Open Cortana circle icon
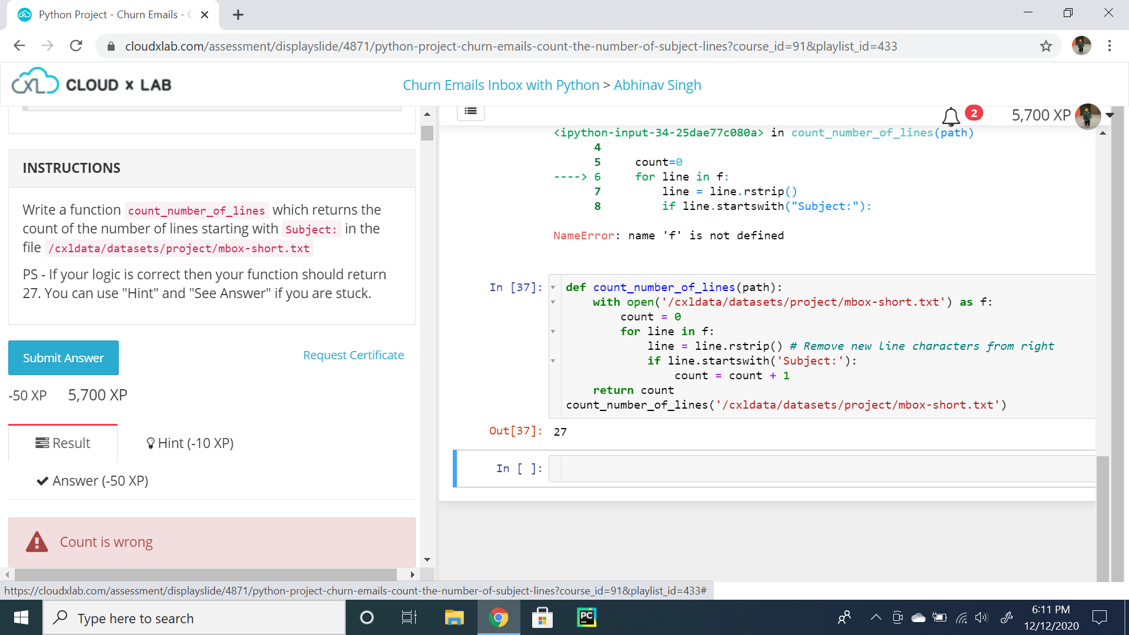Image resolution: width=1129 pixels, height=635 pixels. [x=366, y=617]
